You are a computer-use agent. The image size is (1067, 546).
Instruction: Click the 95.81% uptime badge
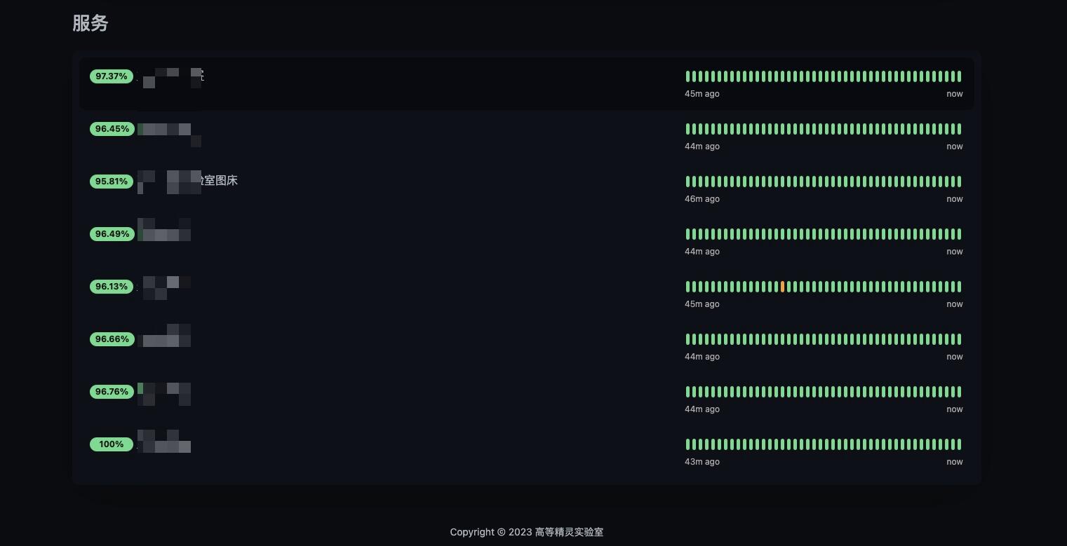coord(112,182)
